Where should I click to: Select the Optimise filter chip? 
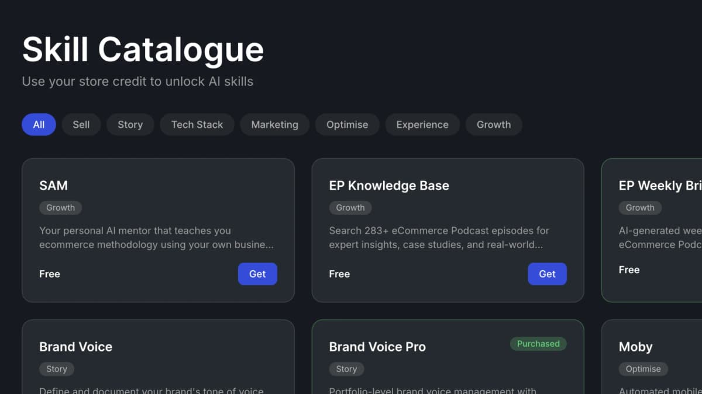[x=347, y=124]
